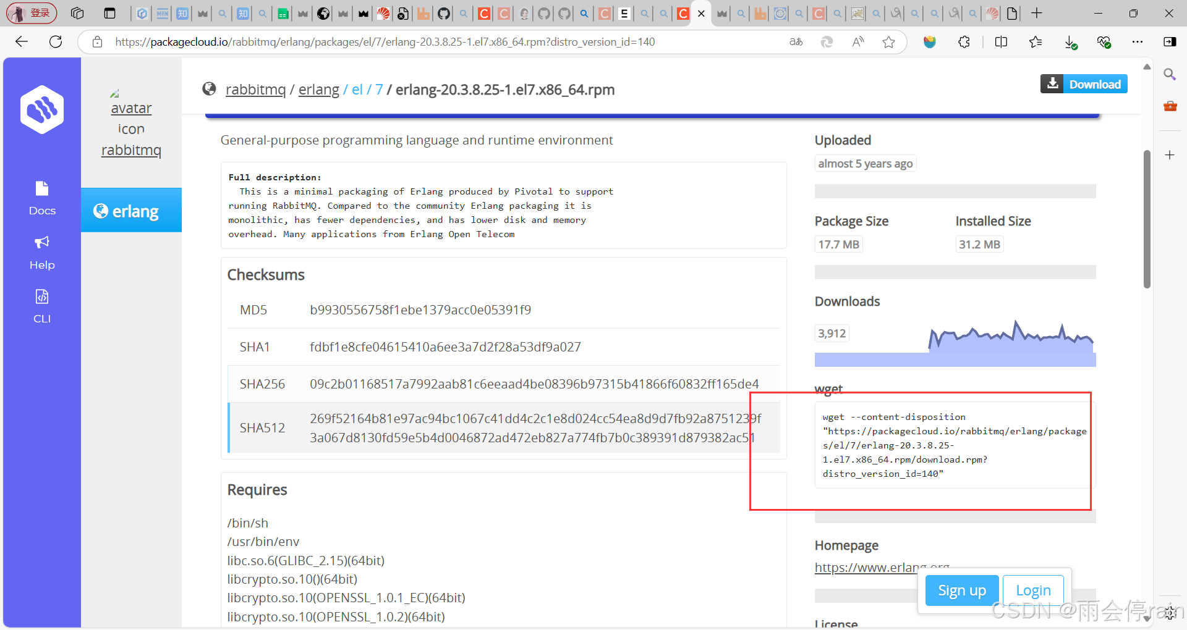Image resolution: width=1187 pixels, height=630 pixels.
Task: Switch to the green spreadsheet tab
Action: (283, 13)
